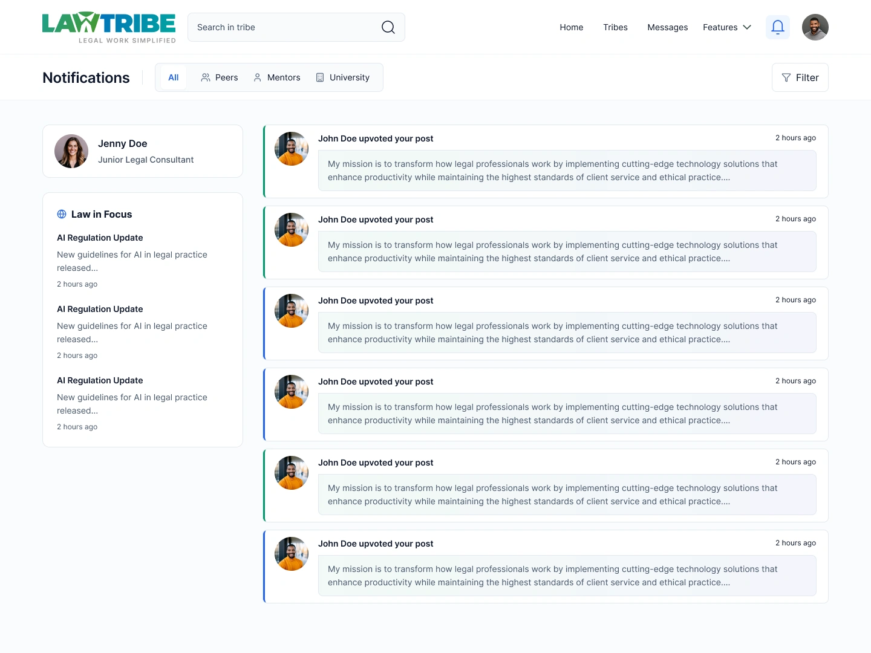Focus the Search in tribe field
The height and width of the screenshot is (653, 871).
point(296,27)
